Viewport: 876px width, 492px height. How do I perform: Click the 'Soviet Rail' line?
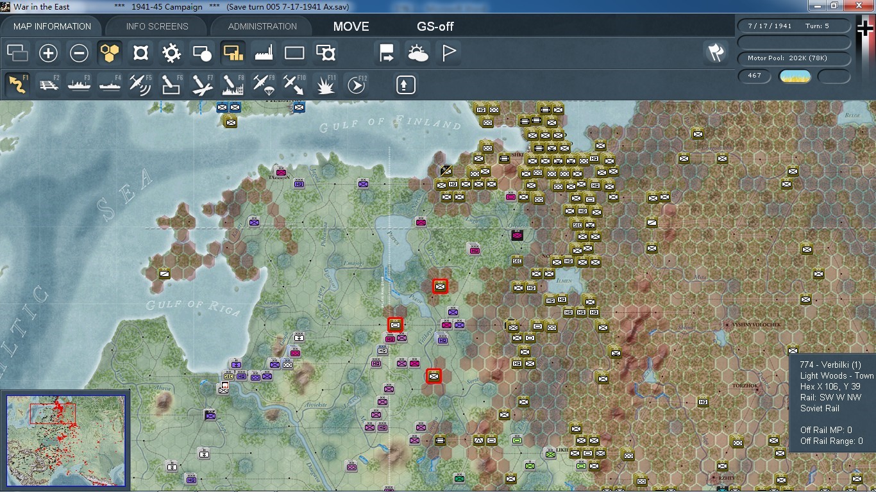820,408
